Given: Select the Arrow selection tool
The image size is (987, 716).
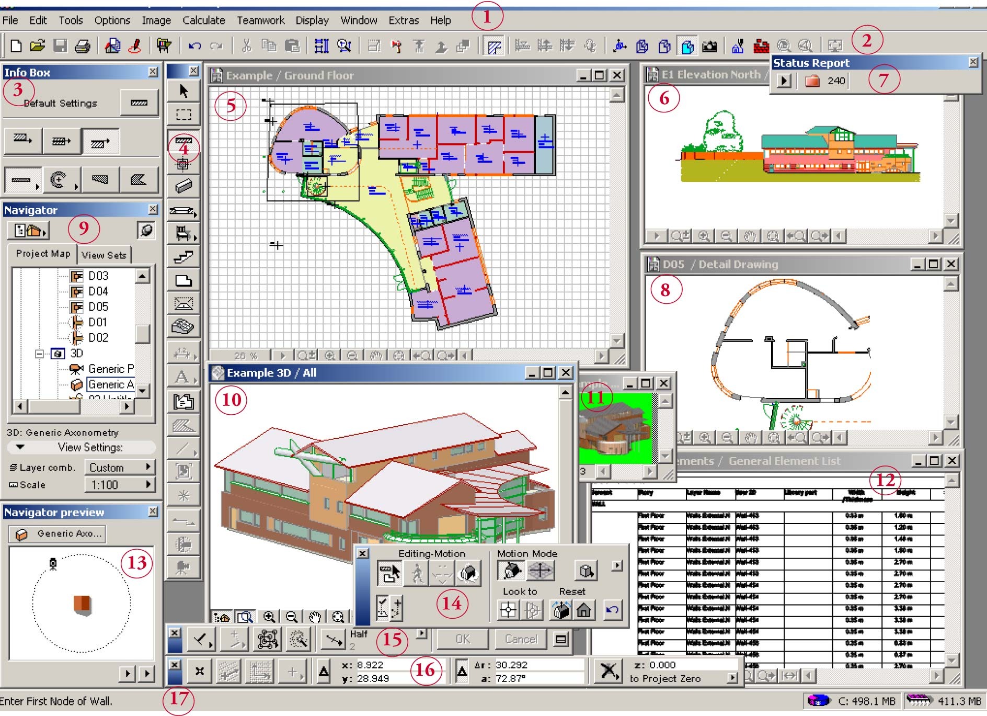Looking at the screenshot, I should 183,90.
